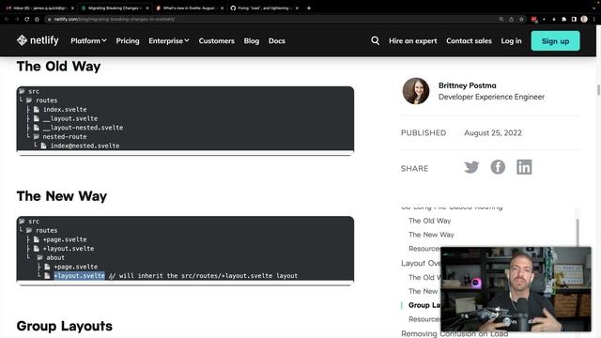Click the share icon in address bar

(511, 19)
